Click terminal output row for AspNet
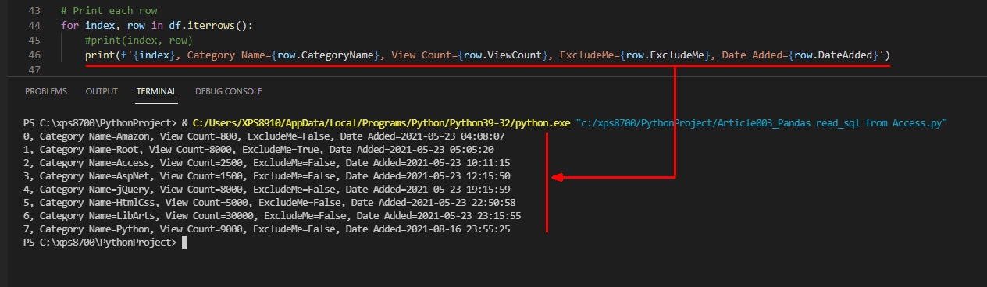Viewport: 987px width, 287px height. click(268, 176)
